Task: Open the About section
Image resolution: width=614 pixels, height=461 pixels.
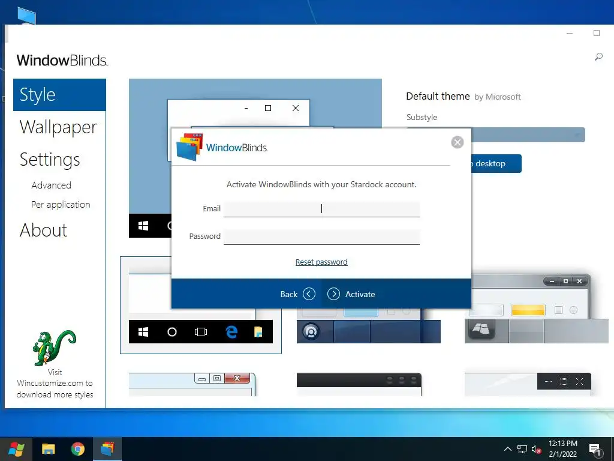Action: pyautogui.click(x=43, y=230)
